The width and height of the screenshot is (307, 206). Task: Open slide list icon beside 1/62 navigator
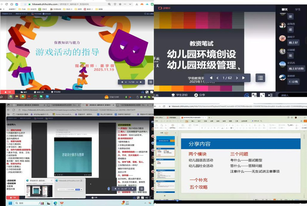(260, 78)
